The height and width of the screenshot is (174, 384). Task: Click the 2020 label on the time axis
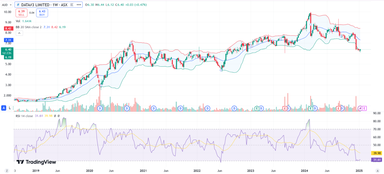pyautogui.click(x=90, y=171)
